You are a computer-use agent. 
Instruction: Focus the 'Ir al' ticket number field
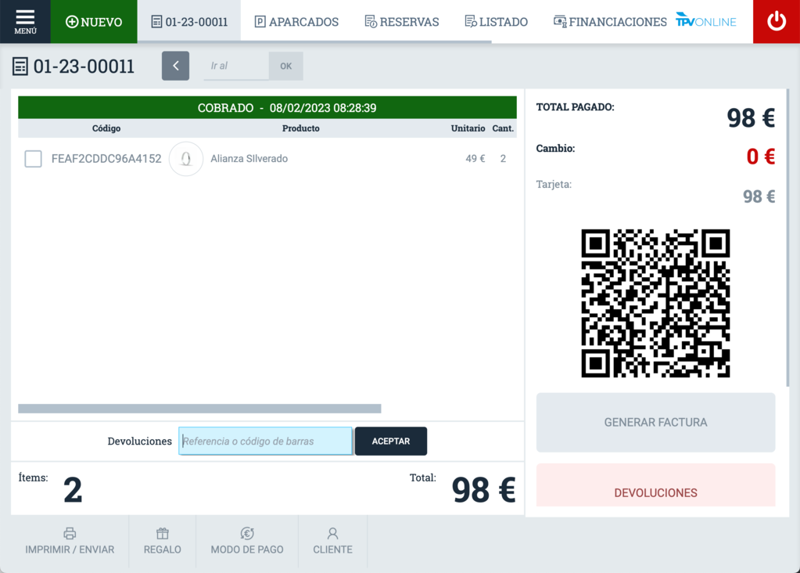(235, 66)
